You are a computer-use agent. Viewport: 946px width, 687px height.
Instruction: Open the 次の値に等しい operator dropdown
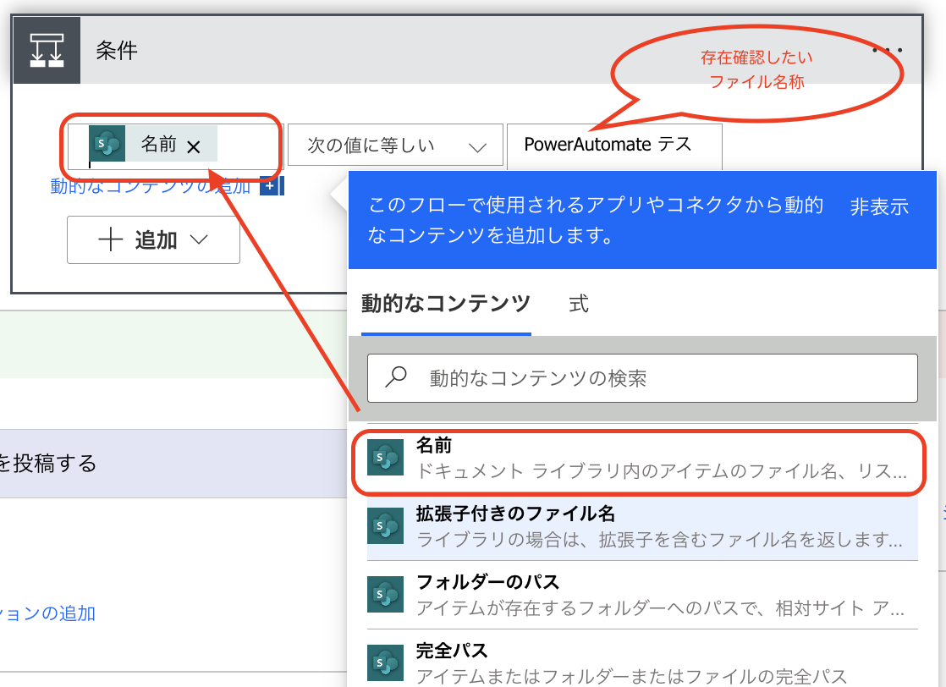click(x=395, y=144)
